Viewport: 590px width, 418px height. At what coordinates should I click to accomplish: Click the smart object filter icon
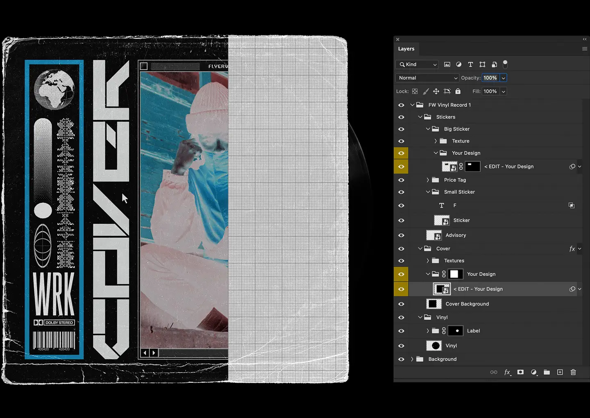(x=494, y=64)
